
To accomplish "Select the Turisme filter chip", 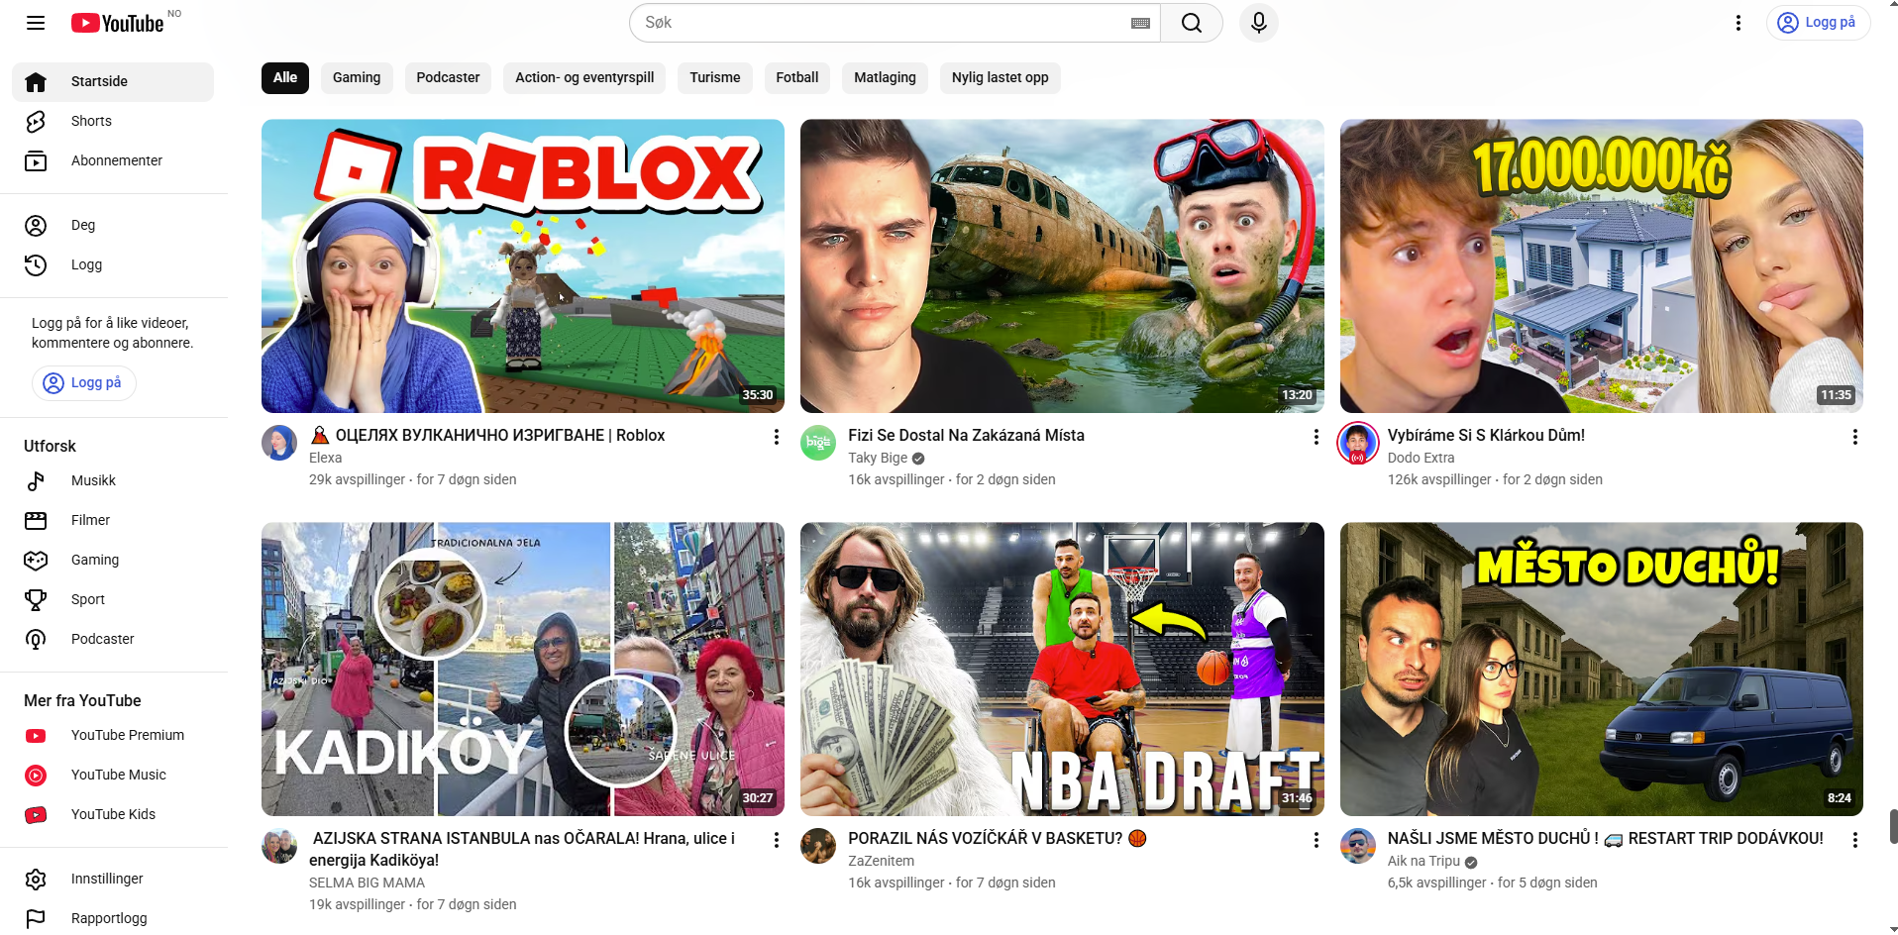I will point(715,78).
